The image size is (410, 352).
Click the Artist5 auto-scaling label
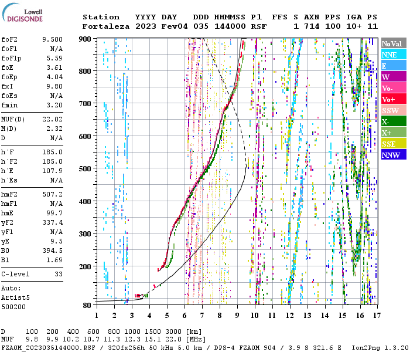pyautogui.click(x=15, y=298)
